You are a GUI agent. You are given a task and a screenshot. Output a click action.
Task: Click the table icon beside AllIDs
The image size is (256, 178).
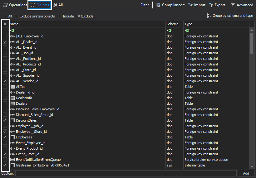(12, 87)
